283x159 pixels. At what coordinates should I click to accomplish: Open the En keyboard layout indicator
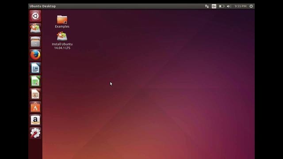214,6
